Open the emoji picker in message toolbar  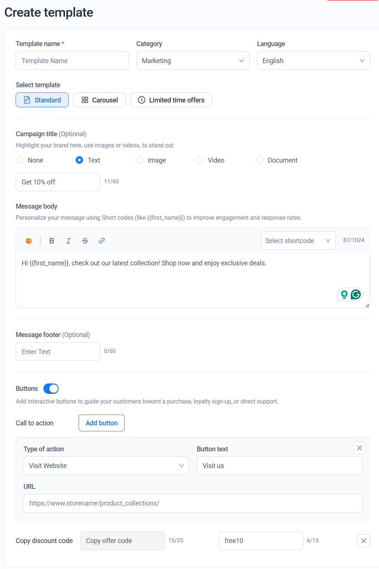[x=29, y=241]
